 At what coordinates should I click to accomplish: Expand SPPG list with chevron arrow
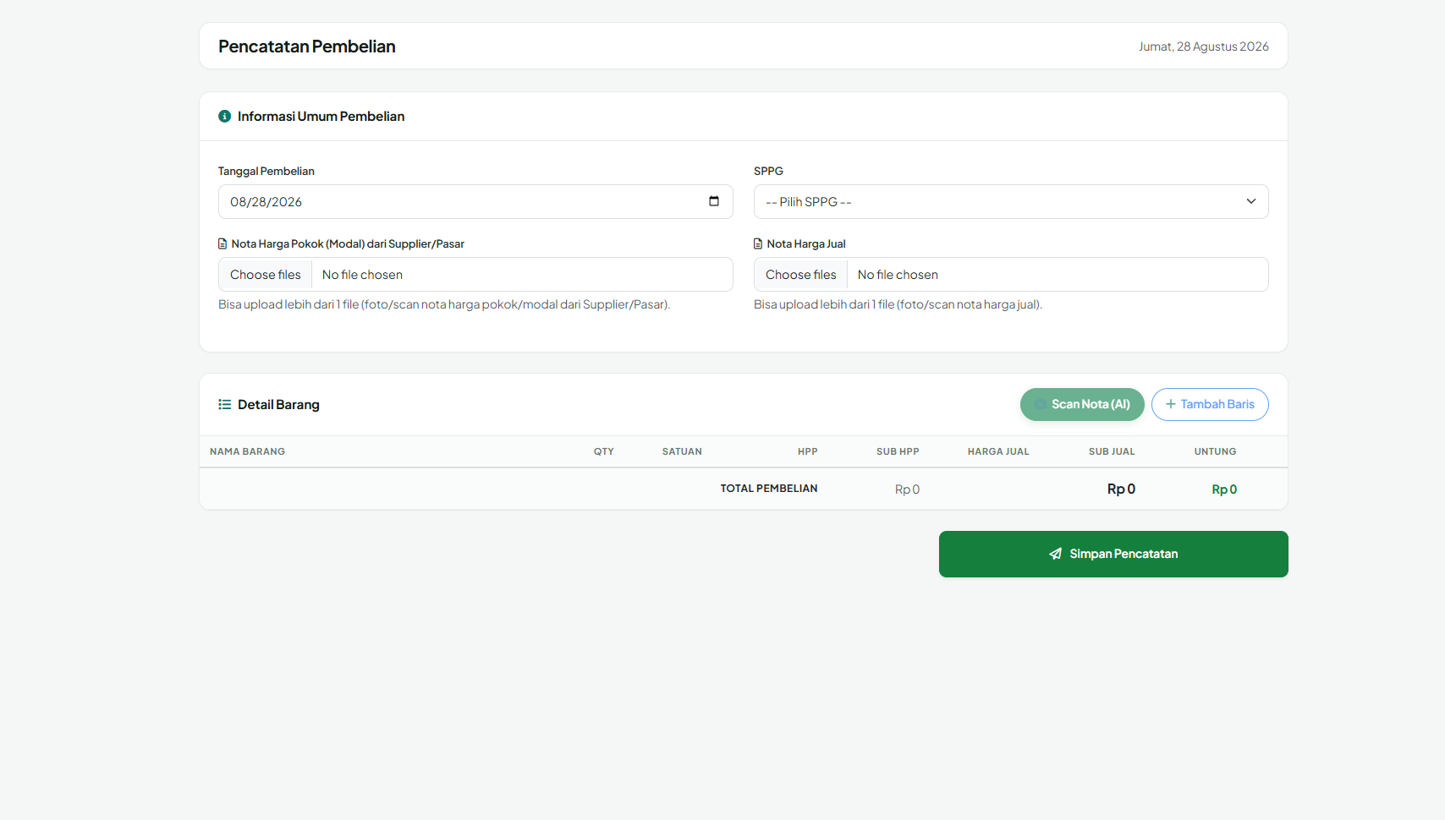(1251, 201)
